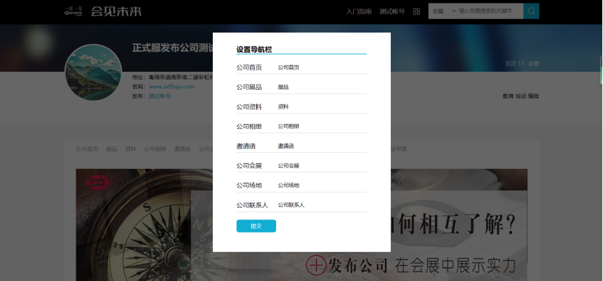
Task: Edit the 公司展品 field containing 展品
Action: (322, 87)
